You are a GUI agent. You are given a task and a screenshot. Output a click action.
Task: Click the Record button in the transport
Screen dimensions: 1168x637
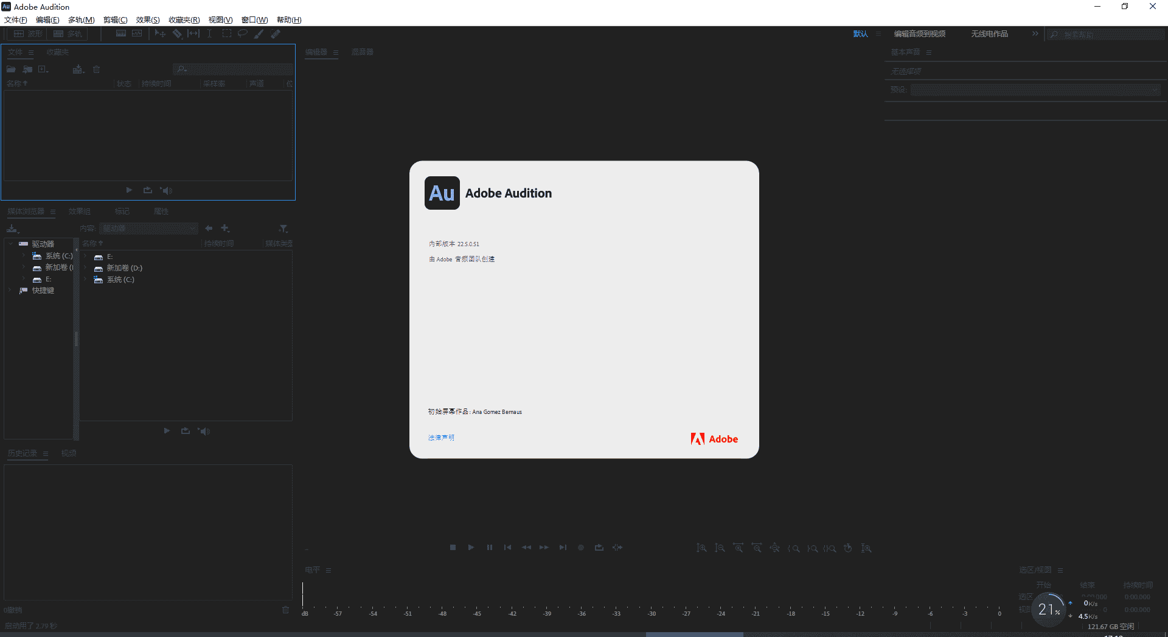point(581,548)
